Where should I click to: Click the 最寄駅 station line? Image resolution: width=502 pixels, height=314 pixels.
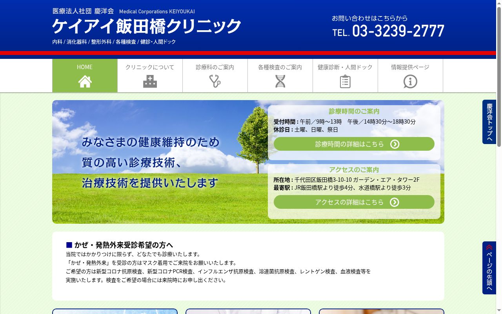[x=342, y=188]
